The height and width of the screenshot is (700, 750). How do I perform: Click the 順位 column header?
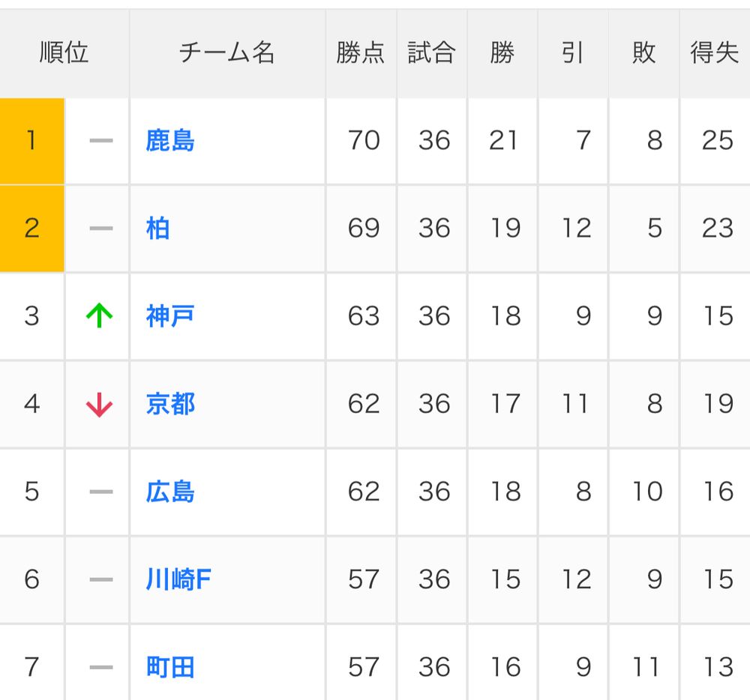click(64, 53)
